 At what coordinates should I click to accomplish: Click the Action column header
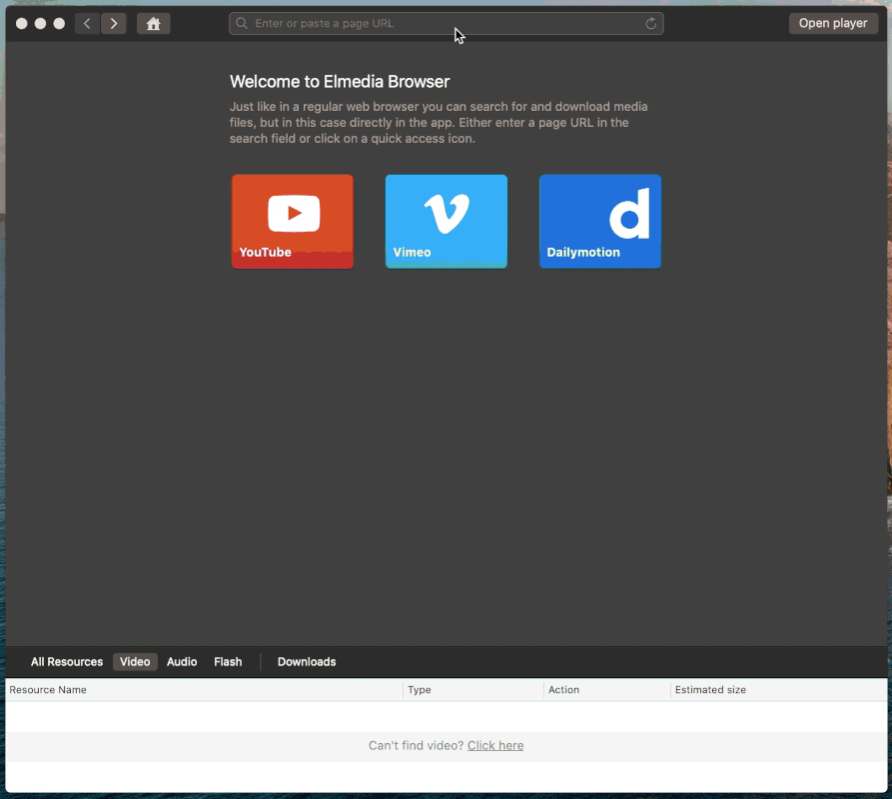(x=607, y=690)
